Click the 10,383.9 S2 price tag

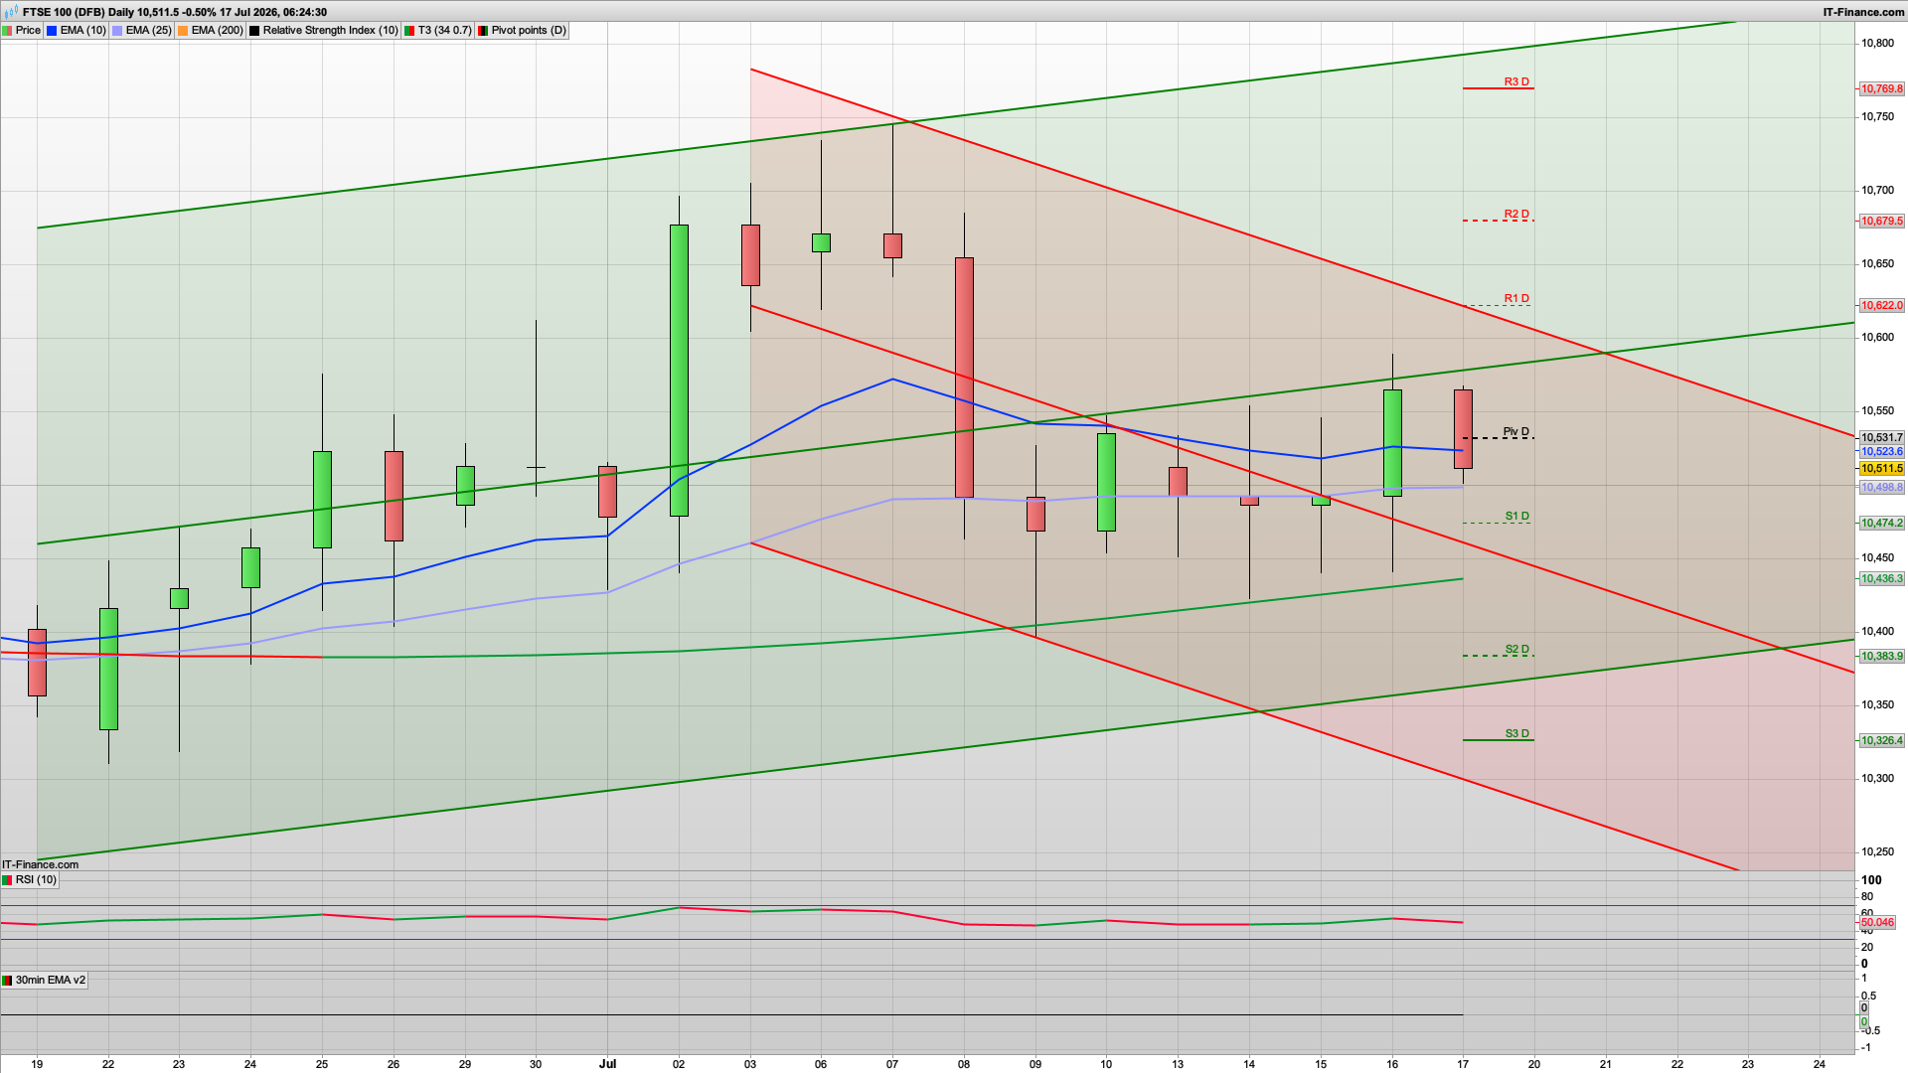click(x=1882, y=657)
